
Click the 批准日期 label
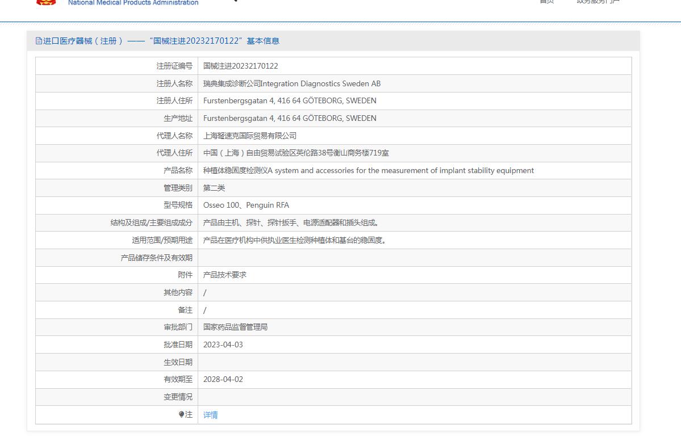(178, 344)
